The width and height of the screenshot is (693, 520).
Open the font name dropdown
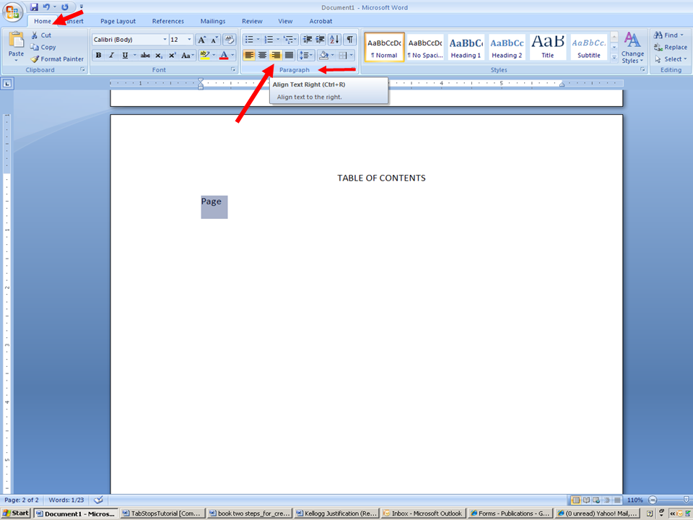[165, 39]
